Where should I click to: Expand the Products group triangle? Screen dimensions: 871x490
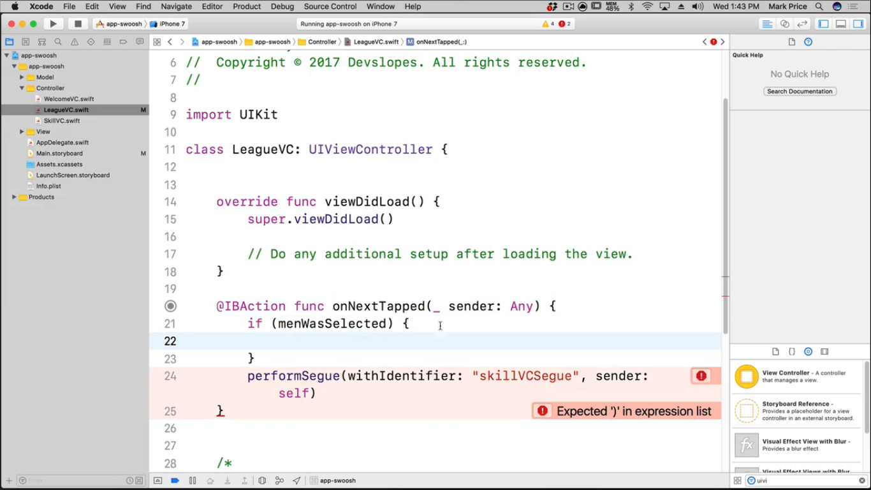click(14, 197)
